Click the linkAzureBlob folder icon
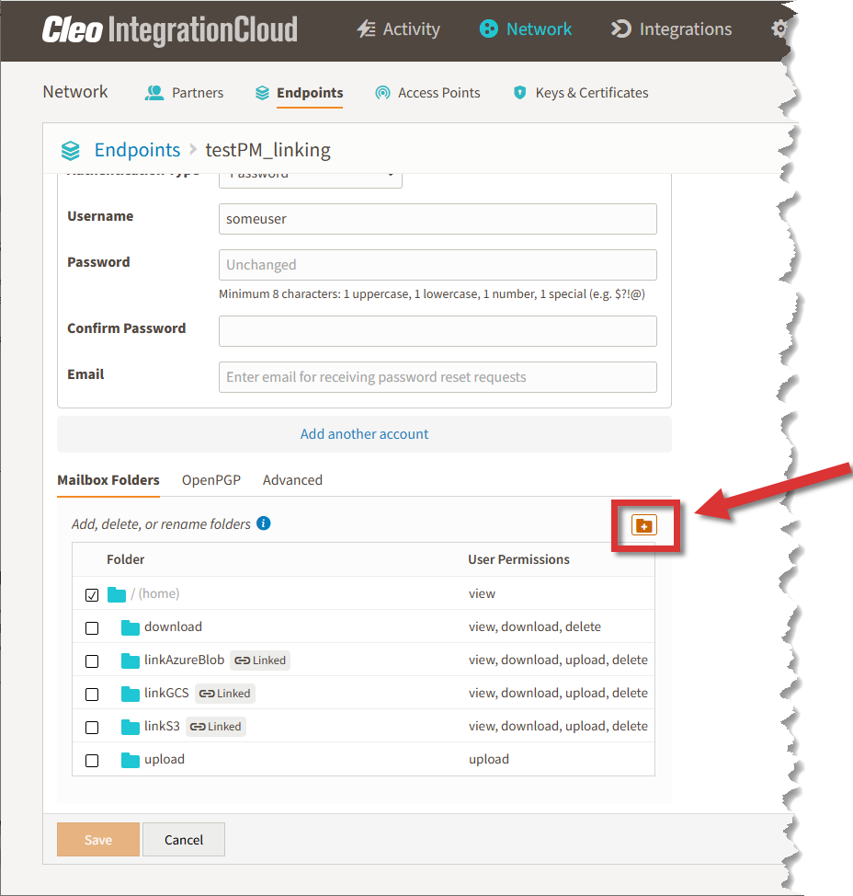 131,661
